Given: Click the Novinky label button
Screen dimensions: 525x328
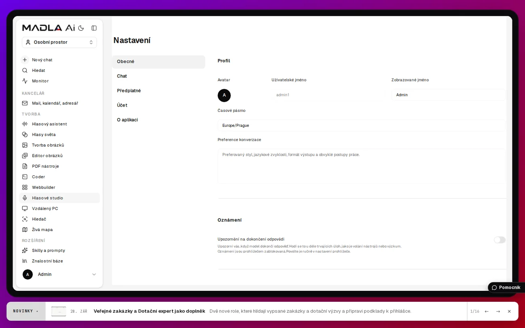Looking at the screenshot, I should tap(26, 311).
